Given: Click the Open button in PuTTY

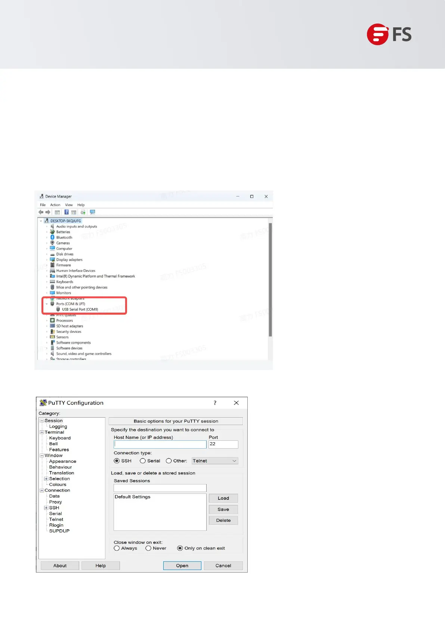Looking at the screenshot, I should (x=182, y=566).
